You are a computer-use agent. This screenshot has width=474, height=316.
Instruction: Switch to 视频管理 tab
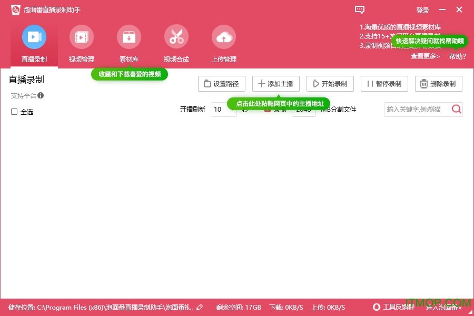[x=81, y=44]
